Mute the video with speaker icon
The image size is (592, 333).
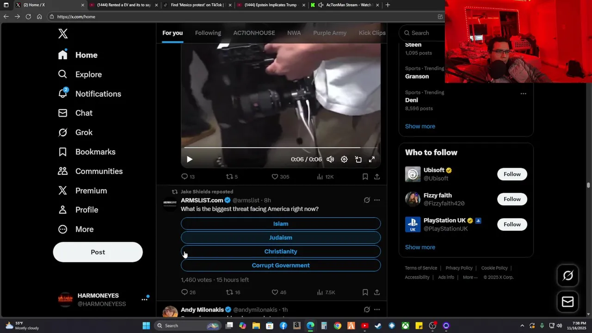click(330, 159)
